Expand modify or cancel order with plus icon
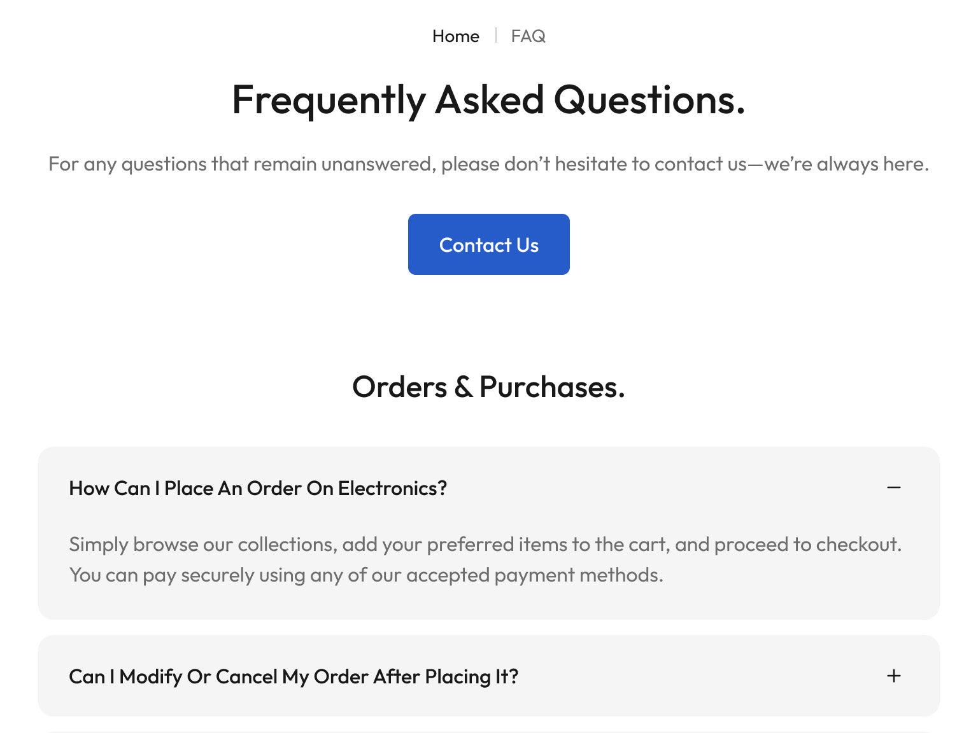The width and height of the screenshot is (978, 733). (x=894, y=676)
